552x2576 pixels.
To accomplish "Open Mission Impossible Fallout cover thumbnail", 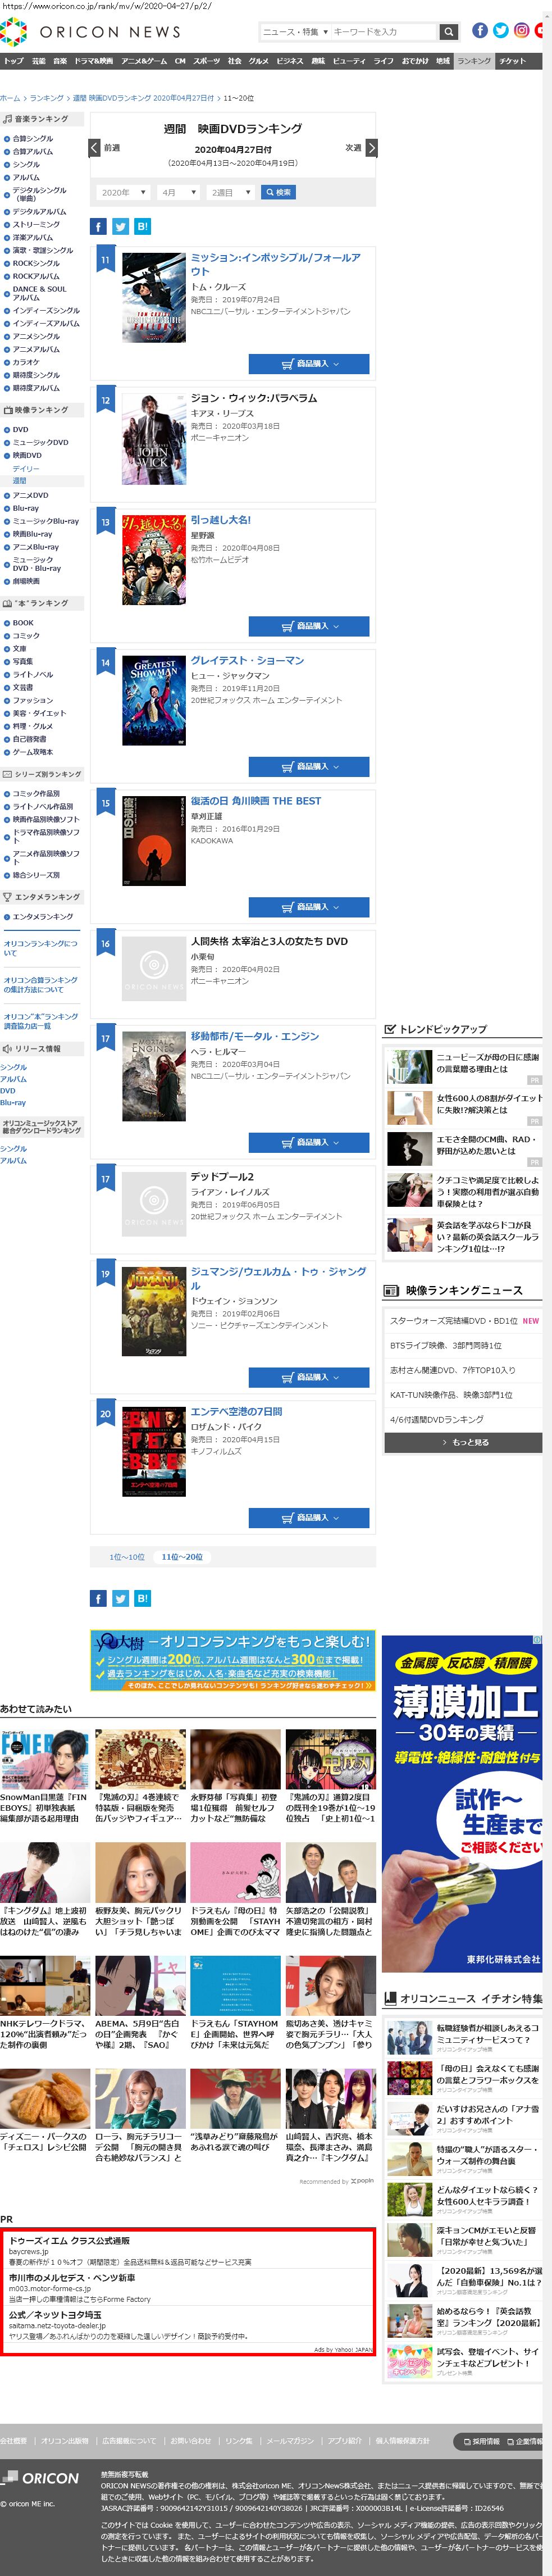I will pyautogui.click(x=154, y=297).
